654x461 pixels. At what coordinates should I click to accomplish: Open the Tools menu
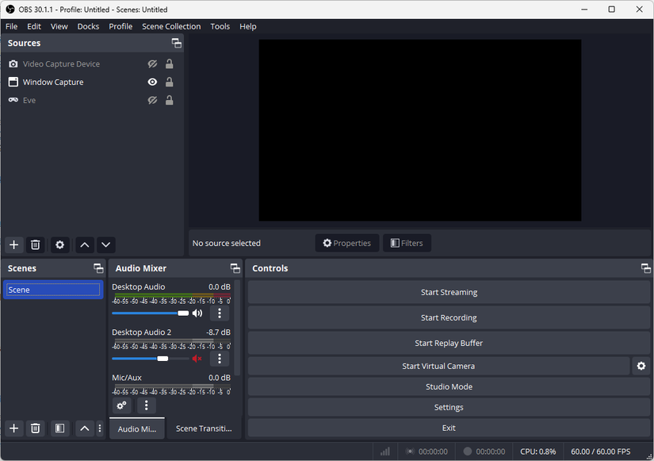[x=220, y=26]
